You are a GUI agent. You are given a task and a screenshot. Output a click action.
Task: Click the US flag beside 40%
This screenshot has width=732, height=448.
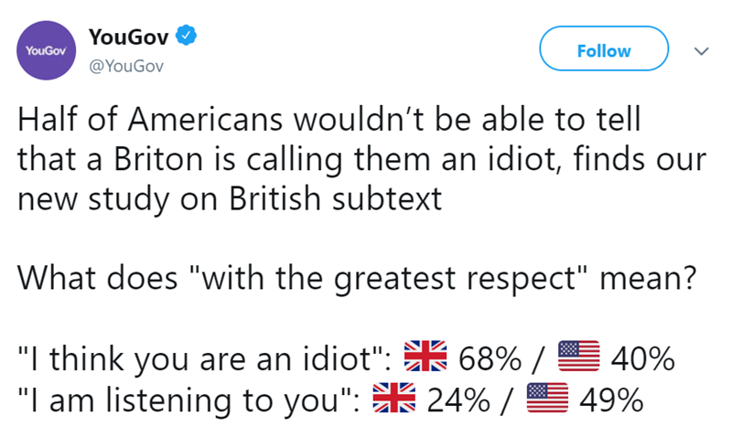coord(578,357)
